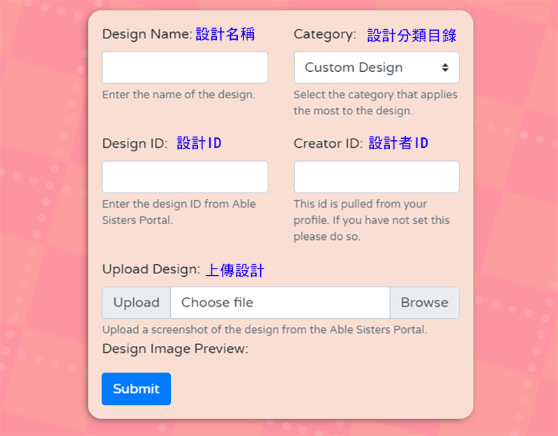Click the "Creator ID:" label

pos(328,144)
